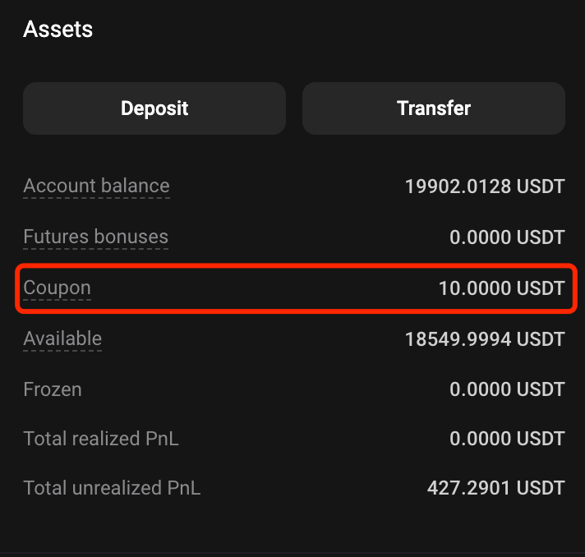The width and height of the screenshot is (585, 557).
Task: Click the Total realized PnL amount
Action: pos(507,439)
